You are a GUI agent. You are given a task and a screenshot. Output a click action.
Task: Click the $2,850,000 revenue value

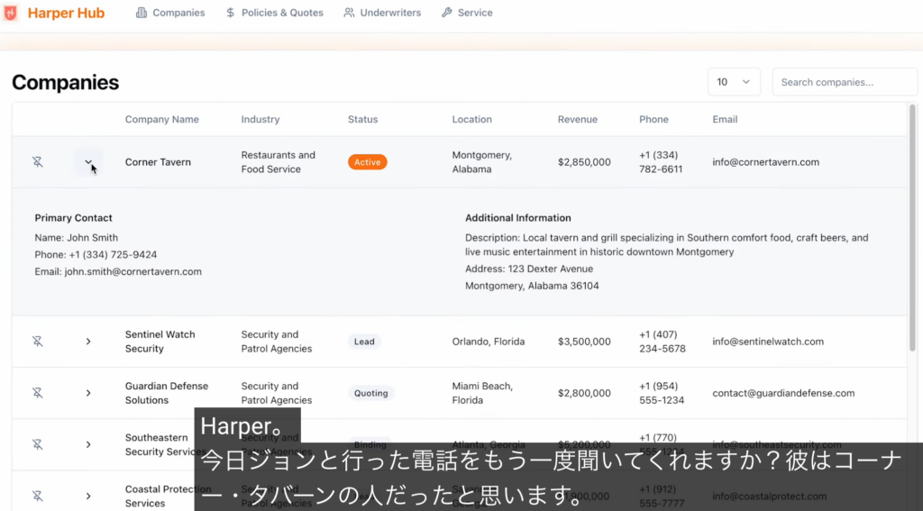[584, 162]
